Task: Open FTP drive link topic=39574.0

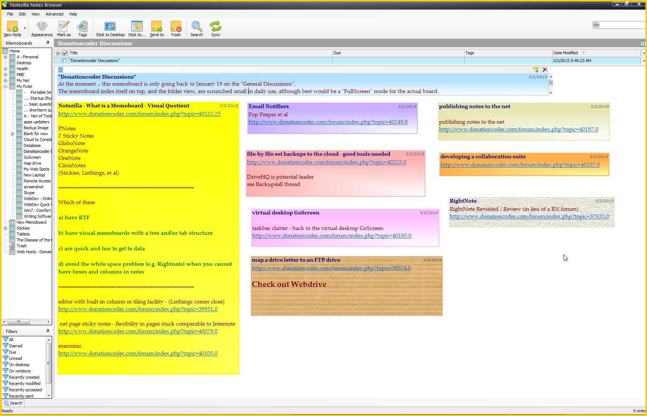Action: (x=331, y=268)
